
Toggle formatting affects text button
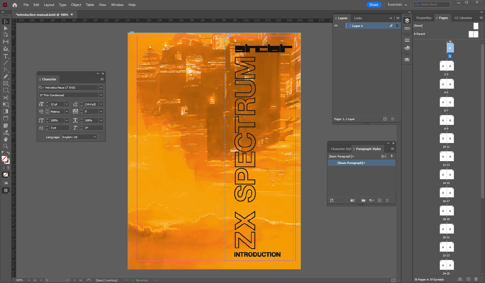click(x=8, y=168)
